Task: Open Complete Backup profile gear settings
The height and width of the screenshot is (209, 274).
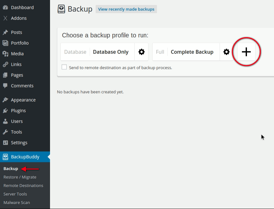Action: coord(226,52)
